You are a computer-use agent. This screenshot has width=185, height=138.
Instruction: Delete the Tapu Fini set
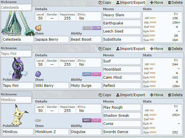click(175, 49)
